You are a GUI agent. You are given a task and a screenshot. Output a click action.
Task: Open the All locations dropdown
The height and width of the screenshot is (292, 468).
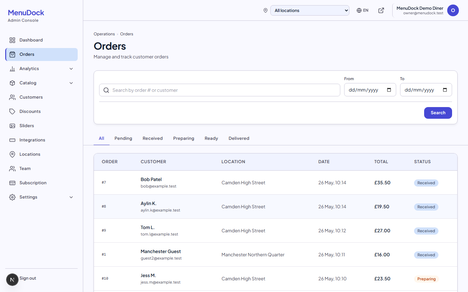pos(310,10)
